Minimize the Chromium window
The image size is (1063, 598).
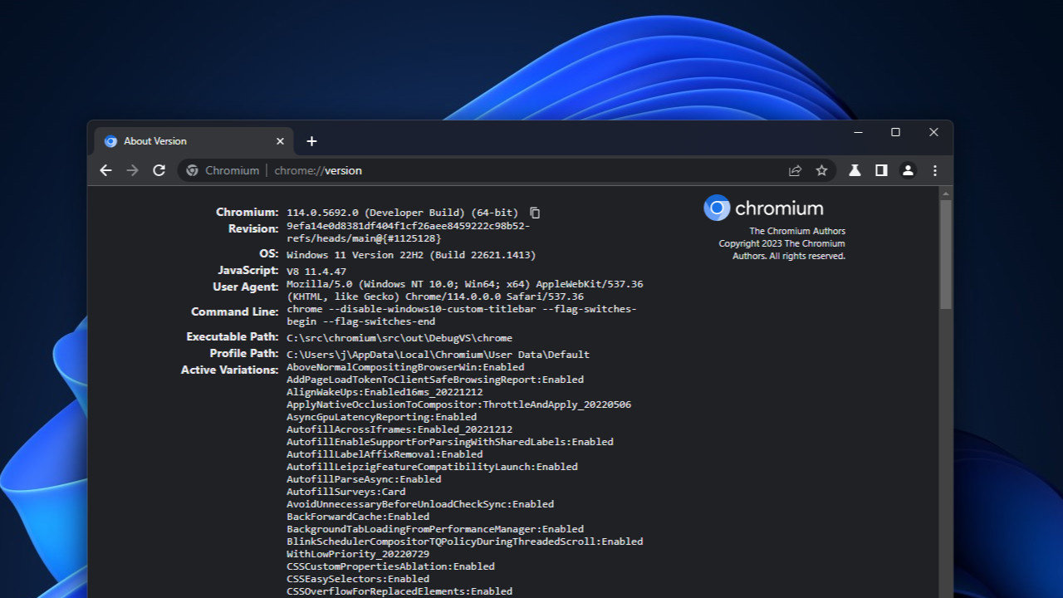tap(857, 132)
